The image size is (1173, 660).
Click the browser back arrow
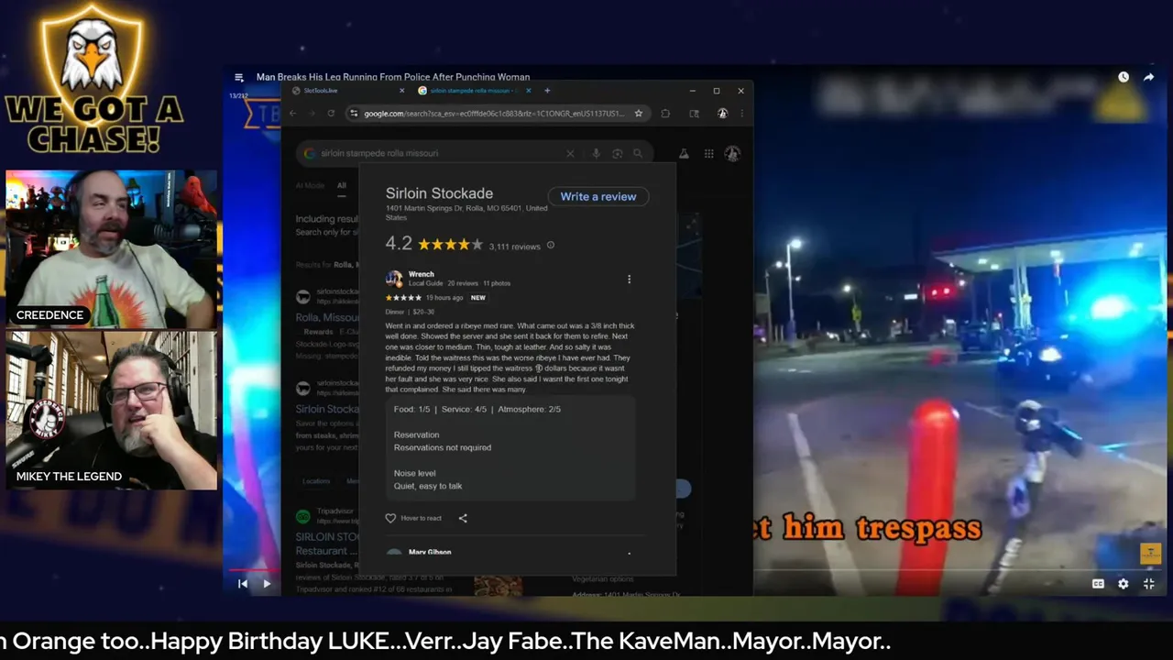[x=293, y=114]
